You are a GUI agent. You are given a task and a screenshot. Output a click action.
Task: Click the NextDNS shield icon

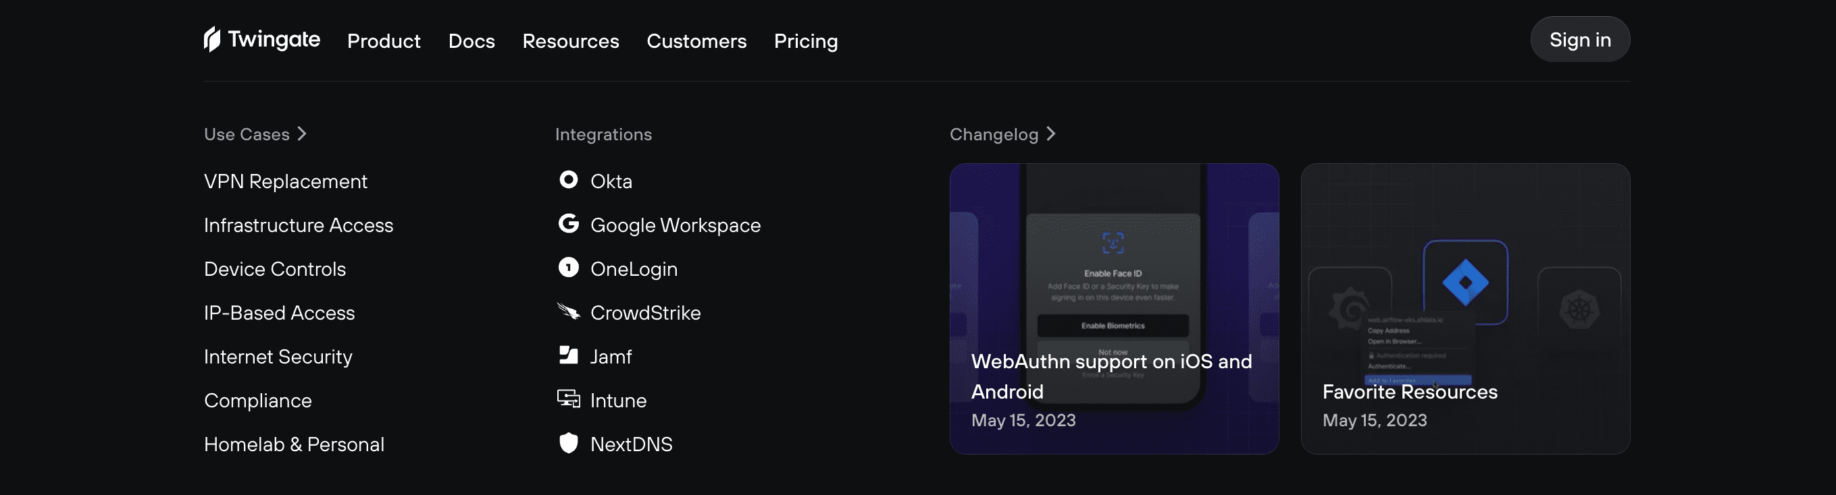click(x=568, y=443)
